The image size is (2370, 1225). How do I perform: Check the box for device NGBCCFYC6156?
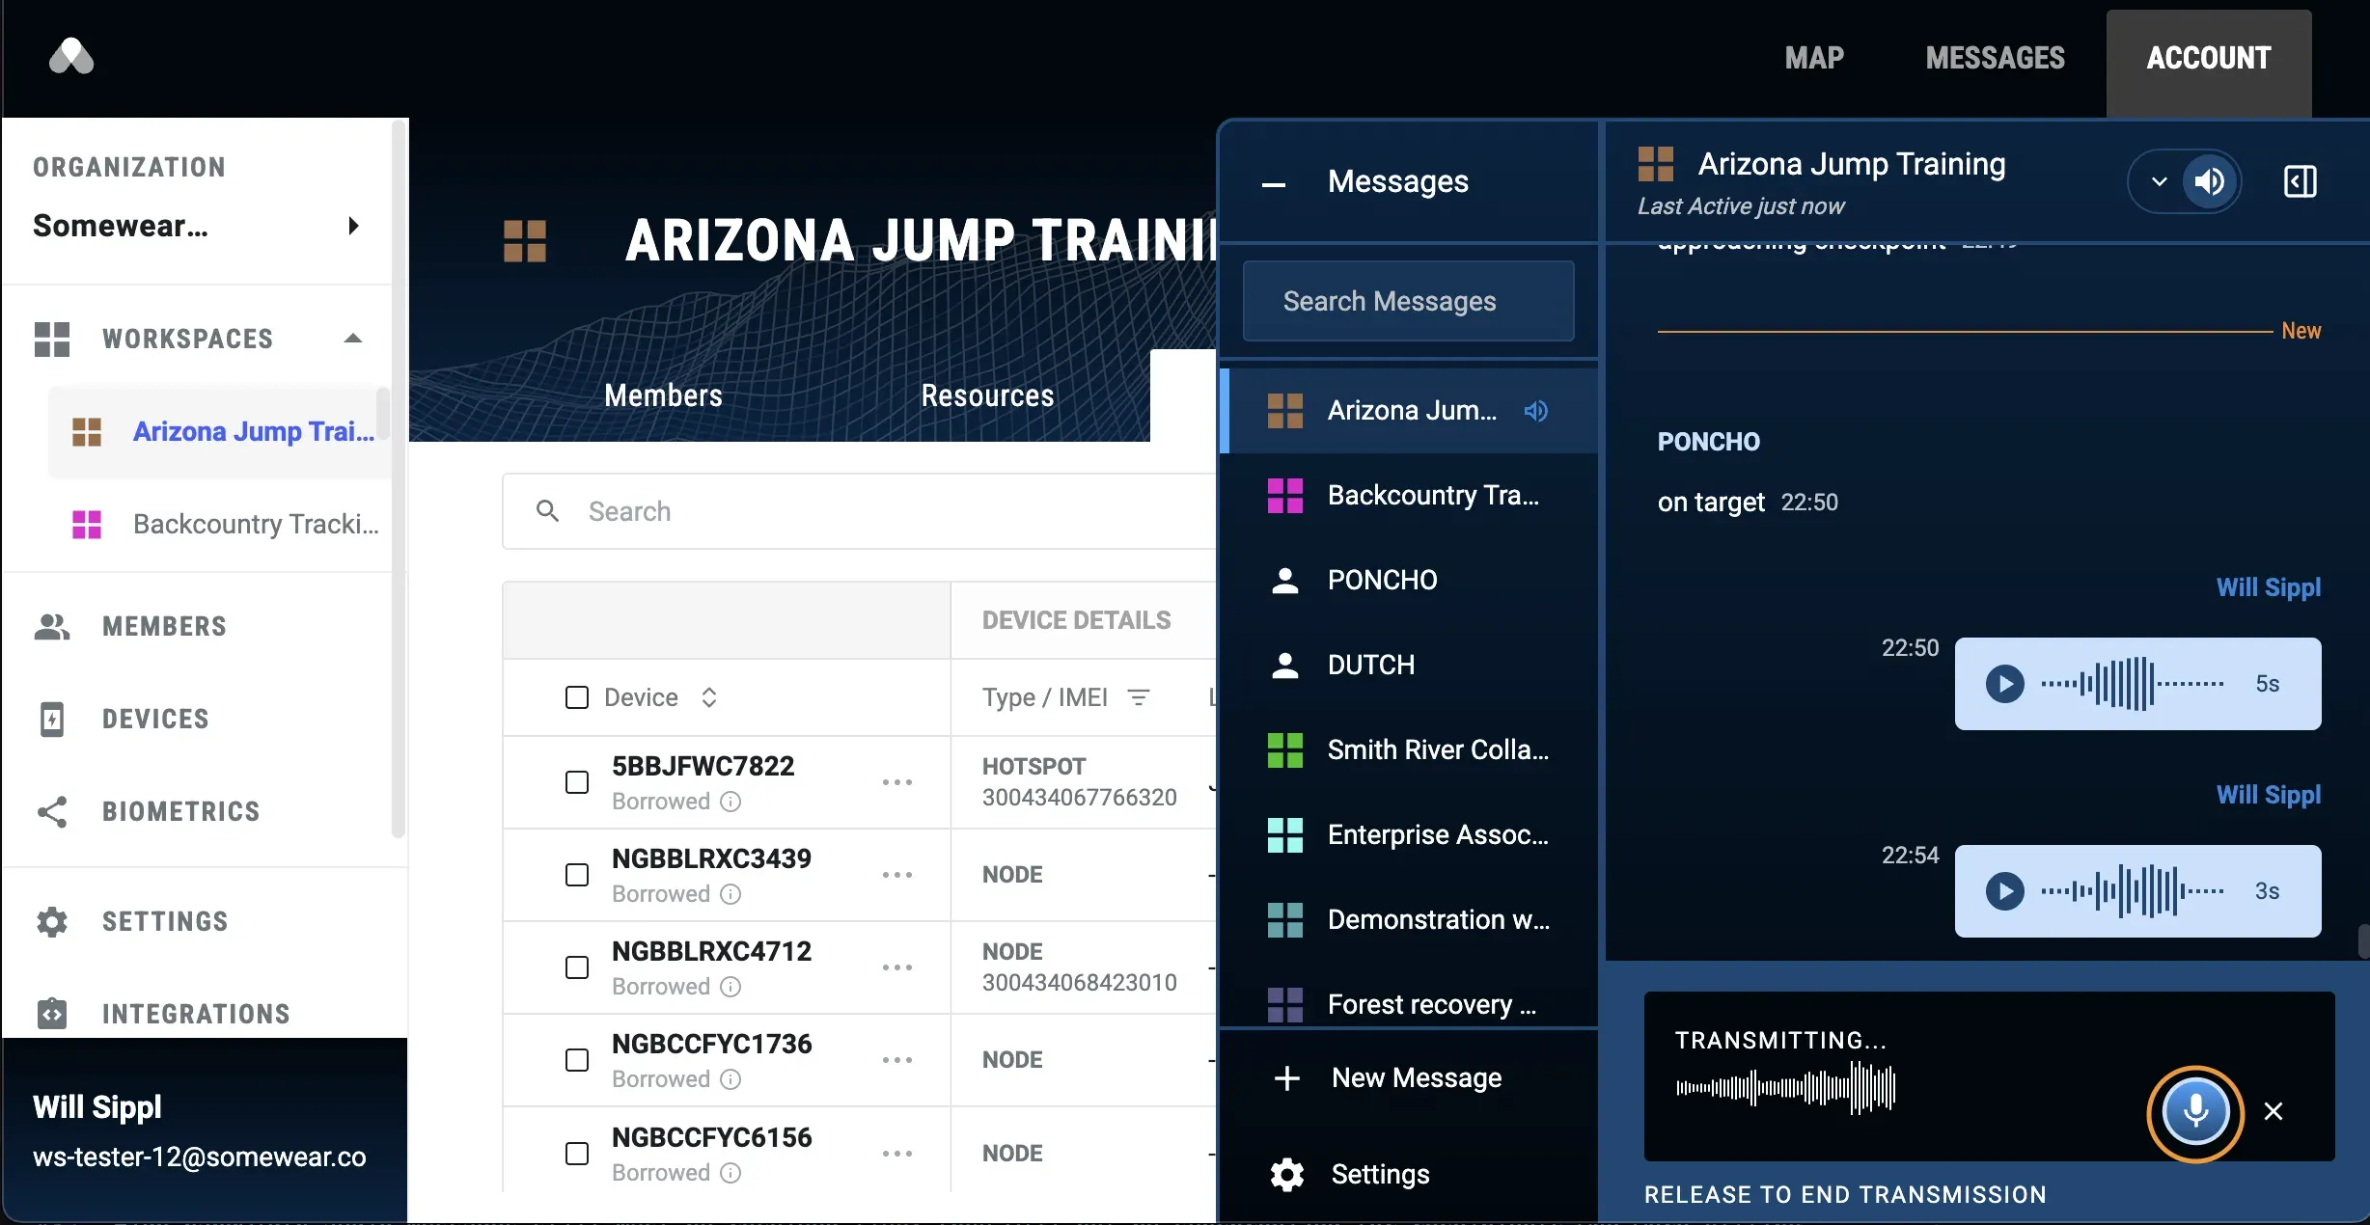pos(577,1154)
